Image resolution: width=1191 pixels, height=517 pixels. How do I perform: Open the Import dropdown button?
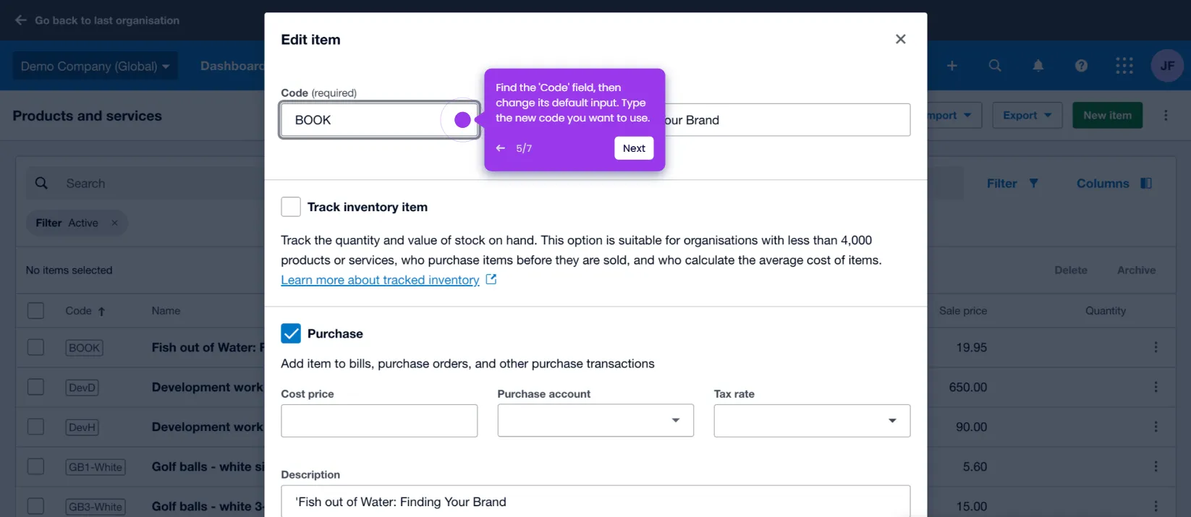point(954,116)
